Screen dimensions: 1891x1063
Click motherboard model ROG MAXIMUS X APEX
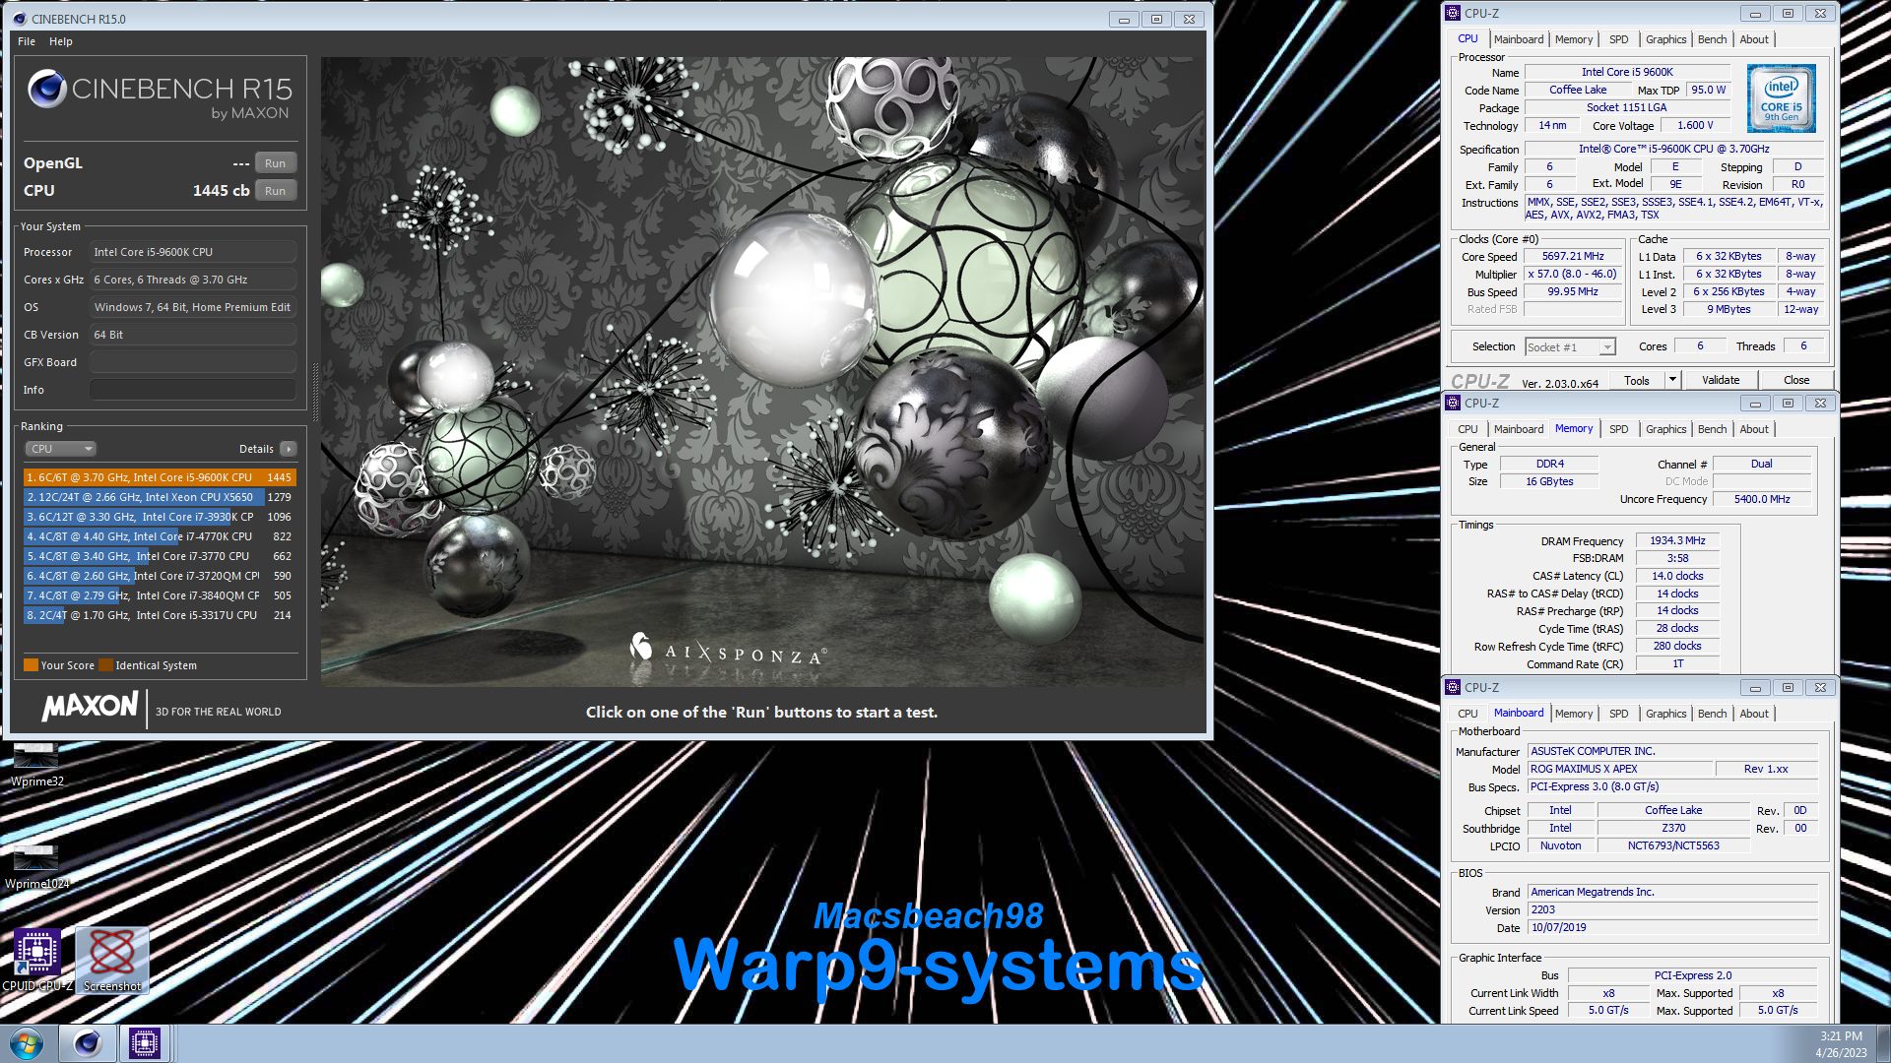pos(1618,769)
